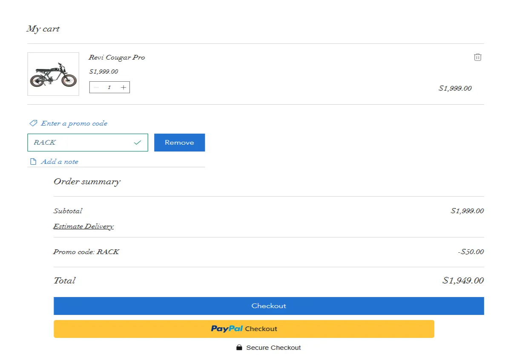Screen dimensions: 511x363
Task: Open the Estimate Delivery link
Action: coord(83,226)
